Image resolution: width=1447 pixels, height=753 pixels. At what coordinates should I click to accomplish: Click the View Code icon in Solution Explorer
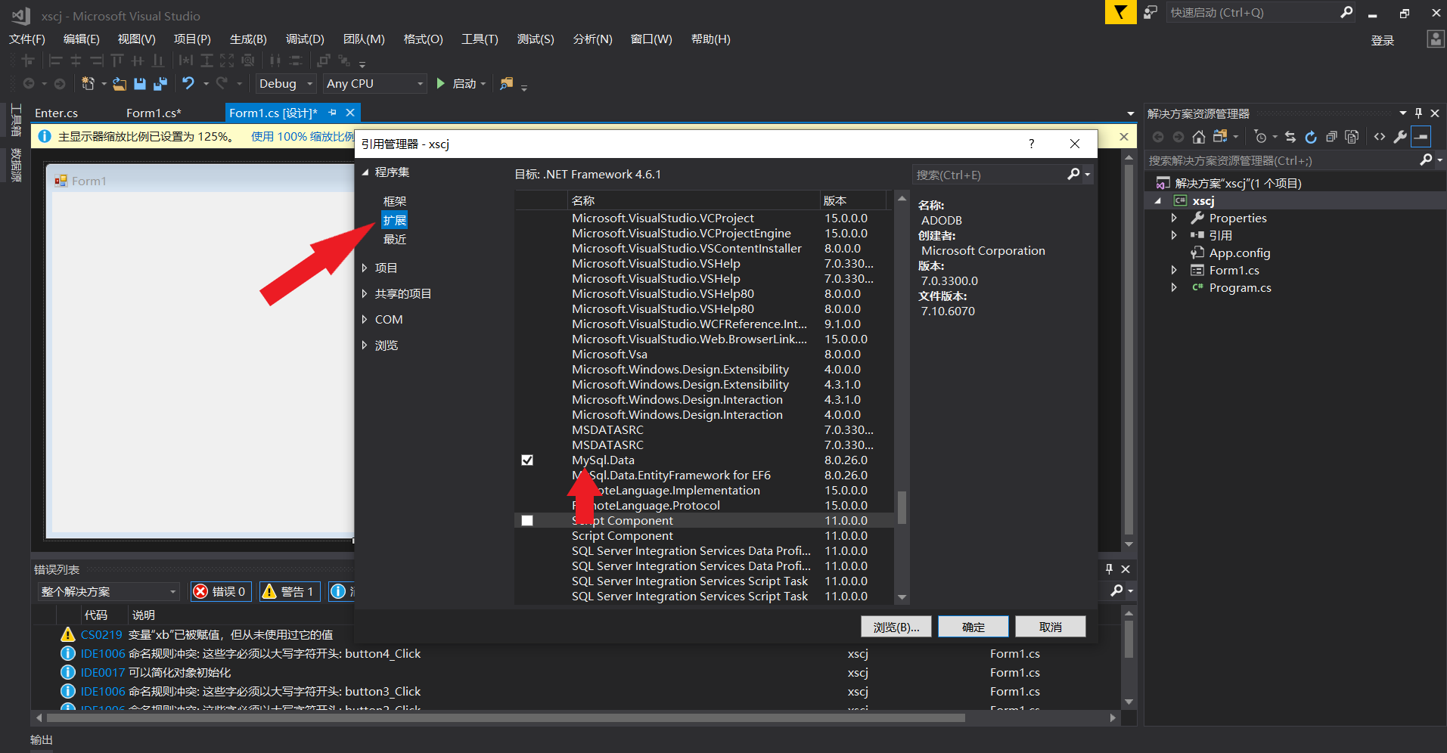coord(1380,137)
